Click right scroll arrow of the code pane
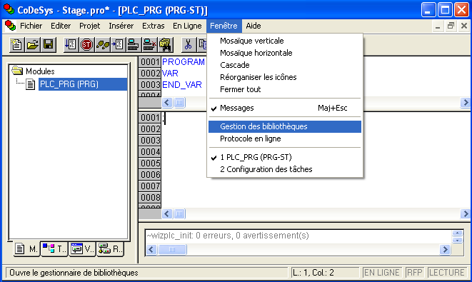Image resolution: width=472 pixels, height=282 pixels. tap(466, 214)
